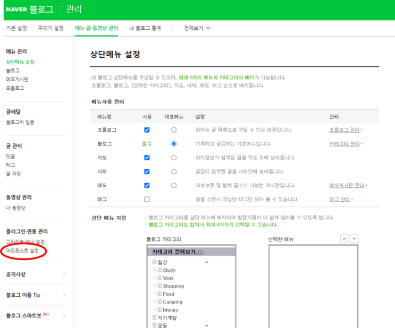Open 전체보기 dropdown
The height and width of the screenshot is (328, 395).
point(197,28)
